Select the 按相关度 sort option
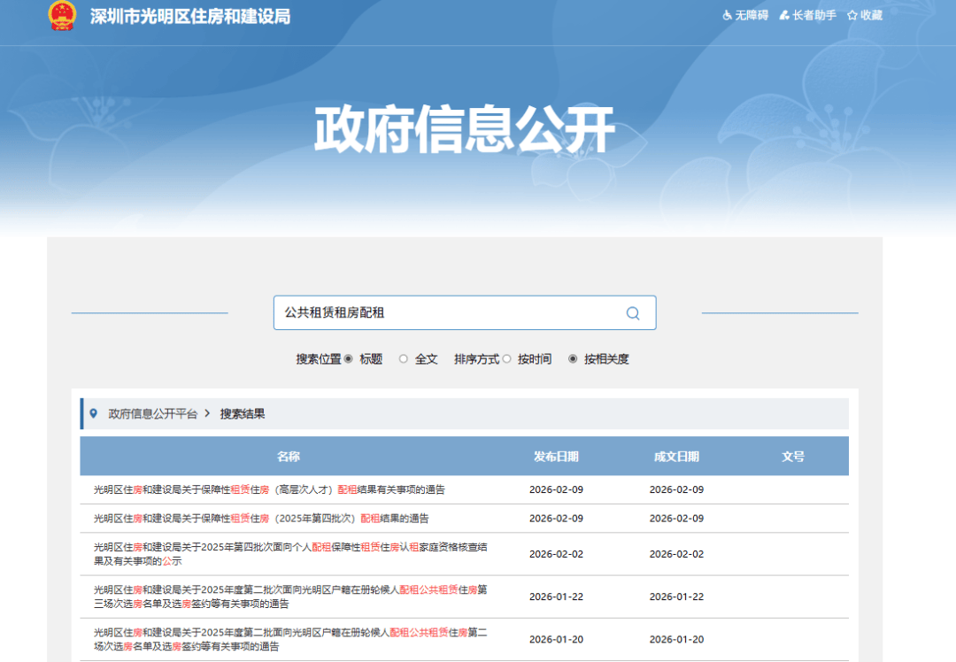956x662 pixels. [573, 358]
